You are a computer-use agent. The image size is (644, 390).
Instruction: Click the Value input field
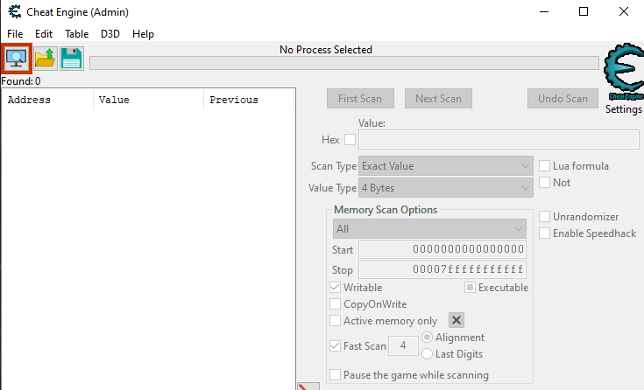coord(499,140)
